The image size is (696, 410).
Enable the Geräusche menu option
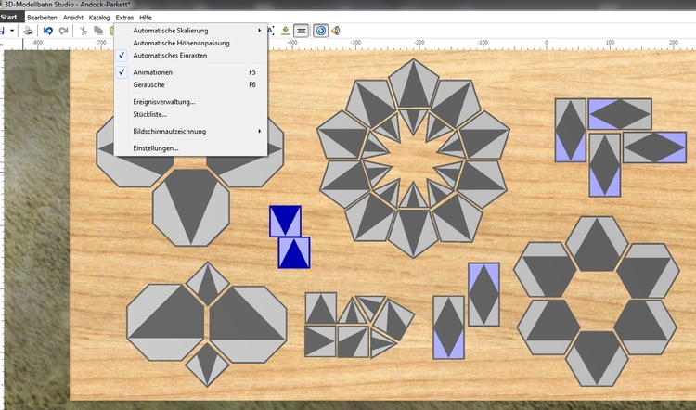[x=149, y=84]
